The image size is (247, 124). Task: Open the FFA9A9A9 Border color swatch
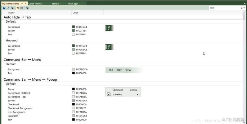coord(74,101)
